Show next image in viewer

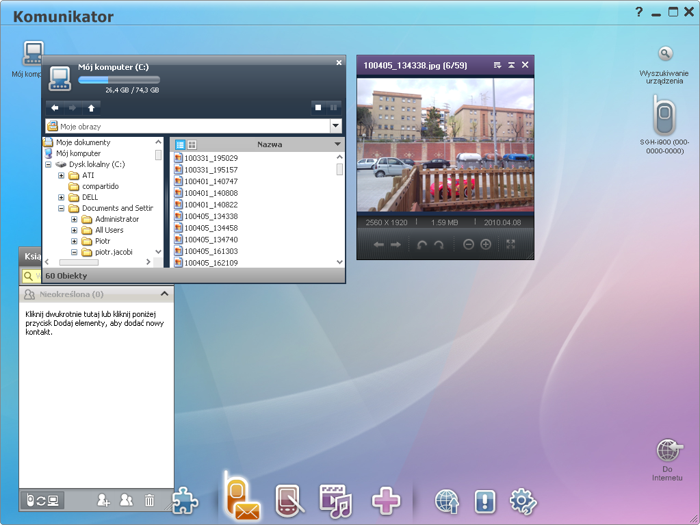tap(396, 244)
